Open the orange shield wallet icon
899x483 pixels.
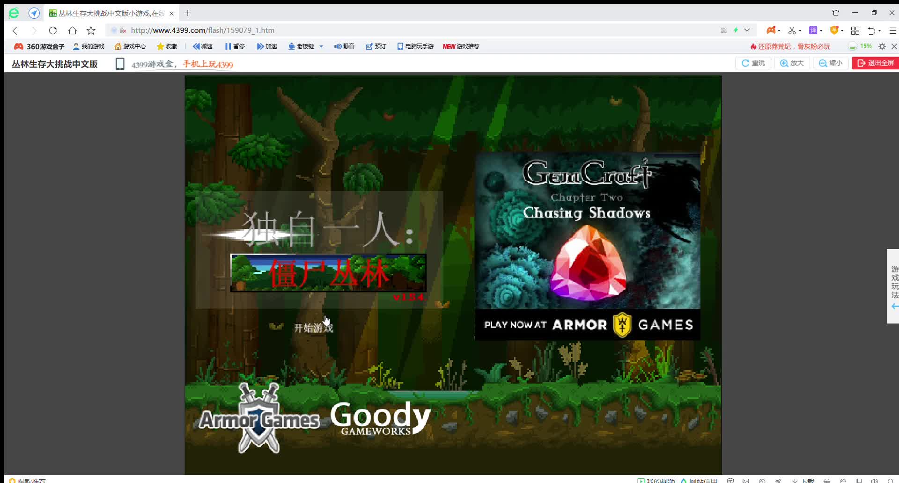(x=834, y=30)
